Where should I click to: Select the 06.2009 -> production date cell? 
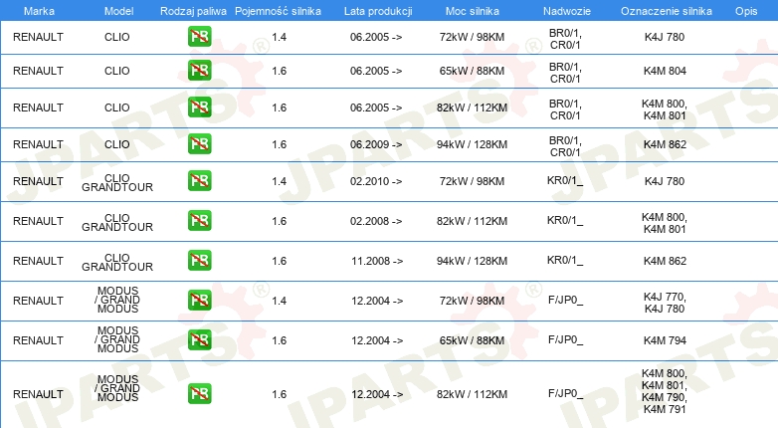[376, 144]
